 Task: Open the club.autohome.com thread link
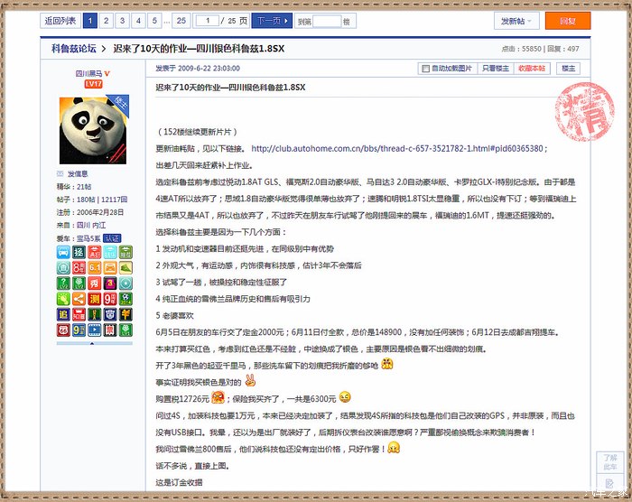pyautogui.click(x=398, y=148)
